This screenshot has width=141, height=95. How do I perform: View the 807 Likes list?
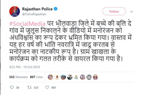(36, 77)
